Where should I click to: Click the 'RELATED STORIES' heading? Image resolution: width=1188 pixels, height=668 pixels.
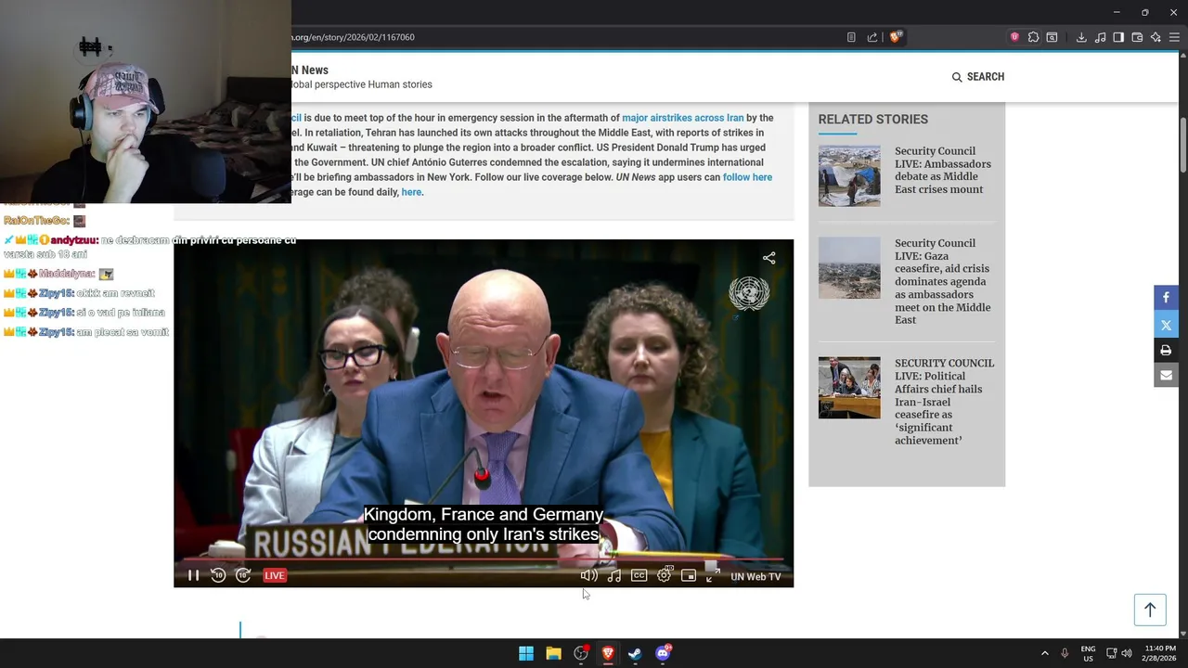tap(872, 119)
